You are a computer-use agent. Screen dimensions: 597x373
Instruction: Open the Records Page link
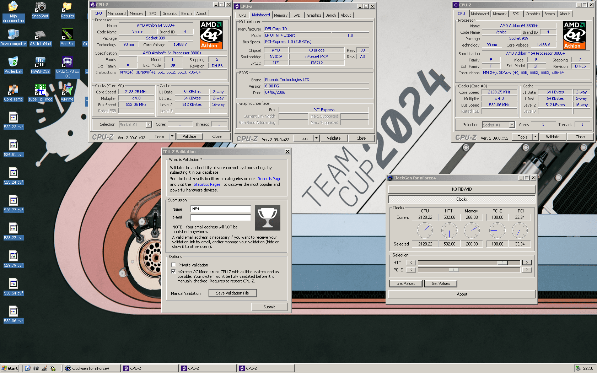(x=269, y=179)
